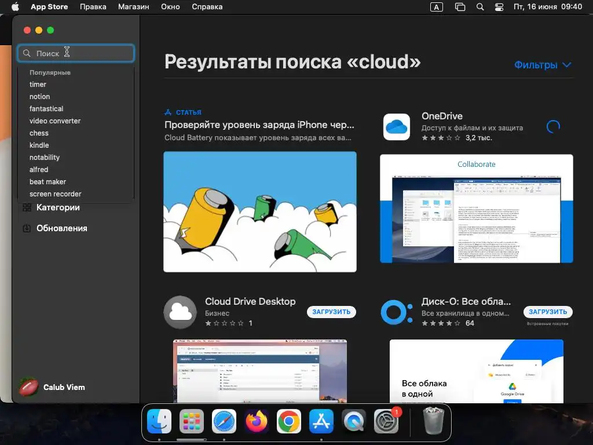Open the Обновления sidebar section
The height and width of the screenshot is (445, 593).
point(61,228)
